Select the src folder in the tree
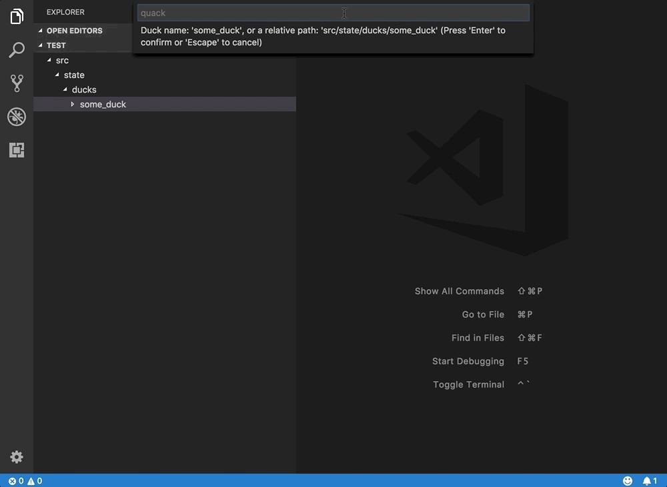Viewport: 667px width, 487px height. (x=62, y=61)
